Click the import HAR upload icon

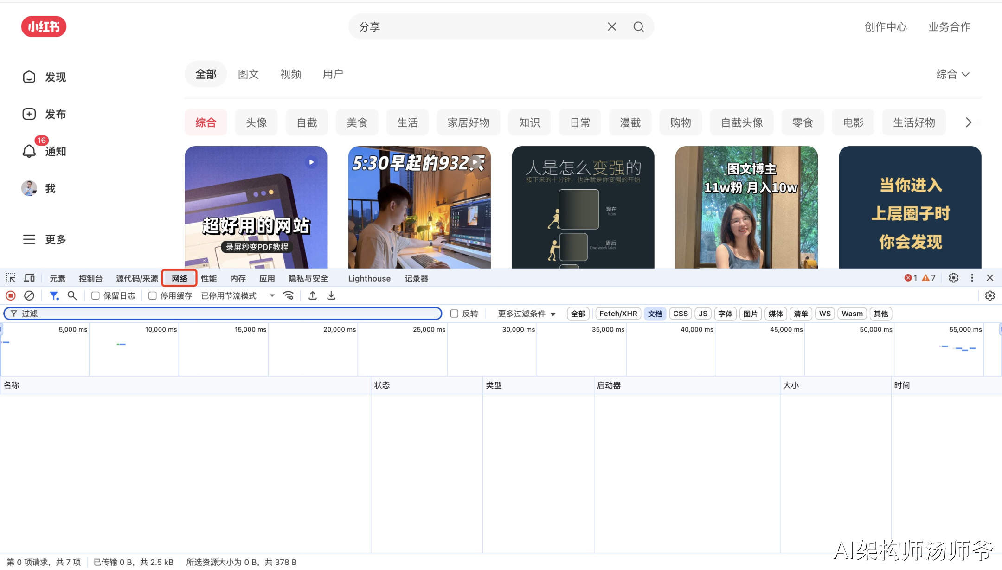313,295
